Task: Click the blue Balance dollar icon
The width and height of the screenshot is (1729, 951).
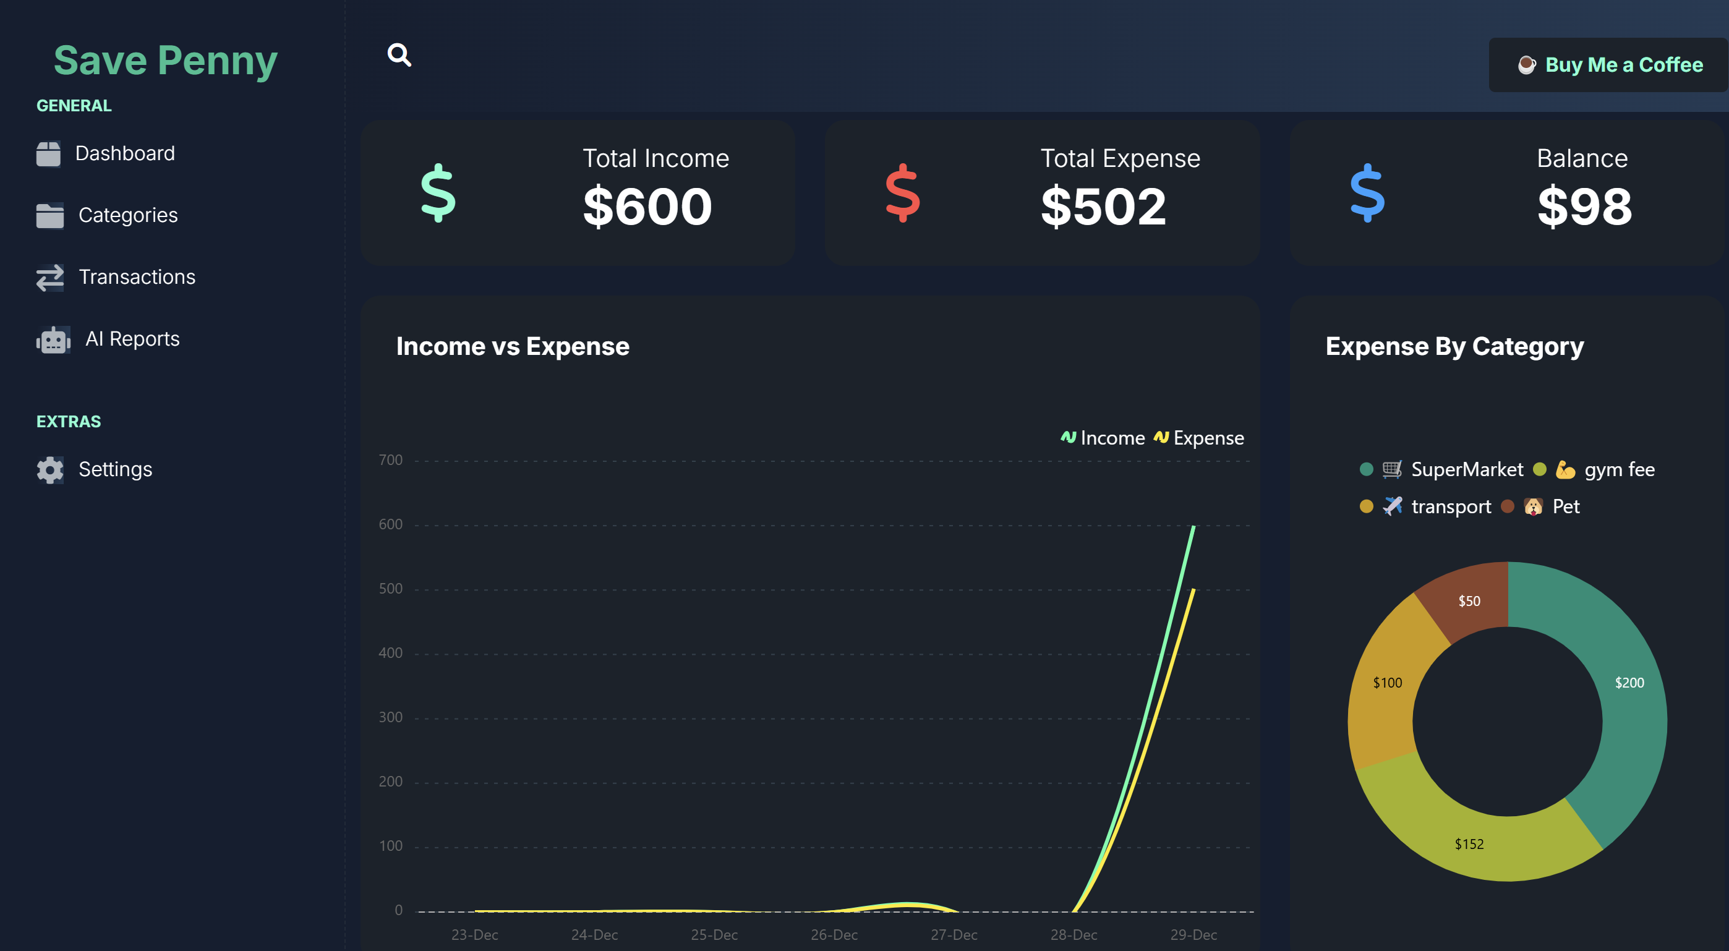Action: coord(1367,194)
